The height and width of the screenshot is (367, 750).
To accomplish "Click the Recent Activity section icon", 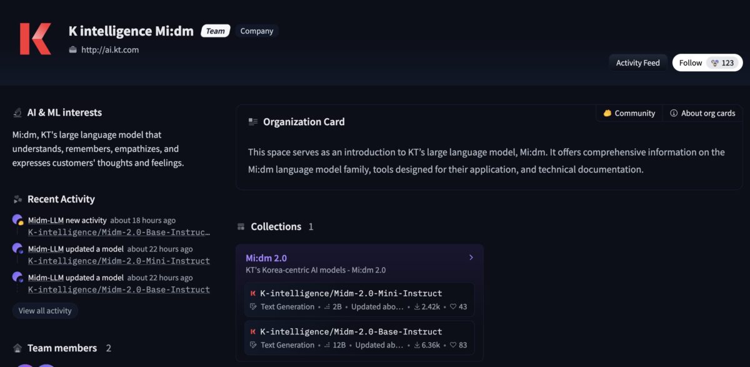I will [x=17, y=199].
